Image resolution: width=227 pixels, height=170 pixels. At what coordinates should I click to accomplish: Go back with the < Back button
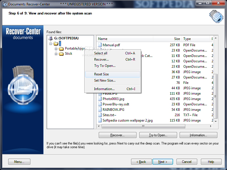pos(141,161)
